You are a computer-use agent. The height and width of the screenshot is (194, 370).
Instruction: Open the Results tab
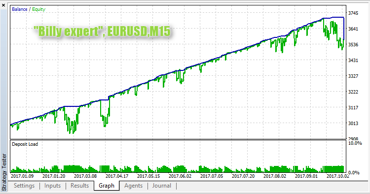pos(79,186)
